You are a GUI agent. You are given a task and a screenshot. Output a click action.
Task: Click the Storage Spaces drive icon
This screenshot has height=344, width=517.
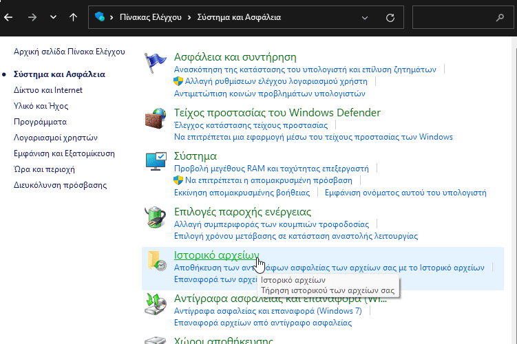point(156,340)
